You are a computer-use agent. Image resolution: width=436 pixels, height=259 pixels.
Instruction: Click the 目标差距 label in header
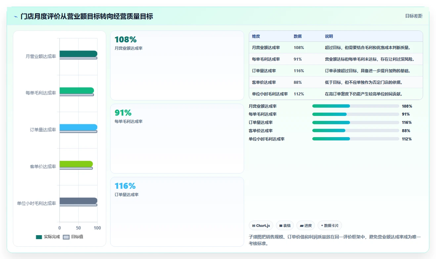click(414, 16)
